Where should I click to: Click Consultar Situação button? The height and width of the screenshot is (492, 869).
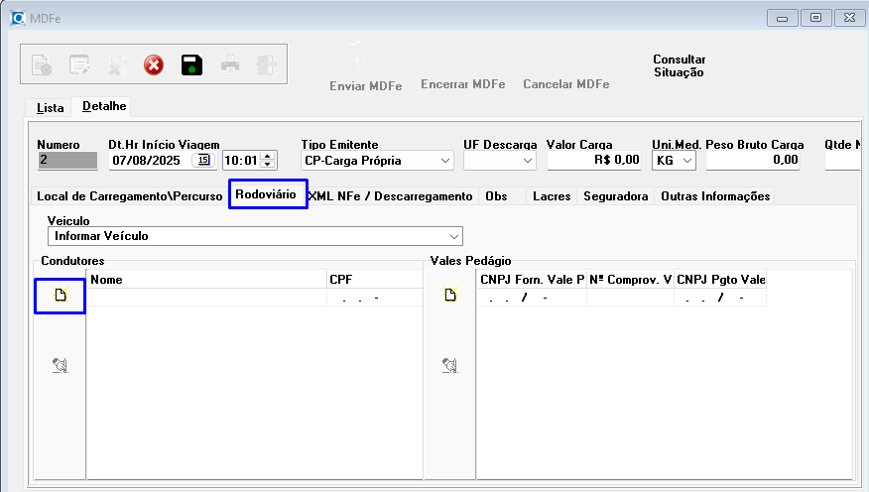679,65
